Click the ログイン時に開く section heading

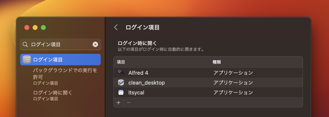pos(137,43)
